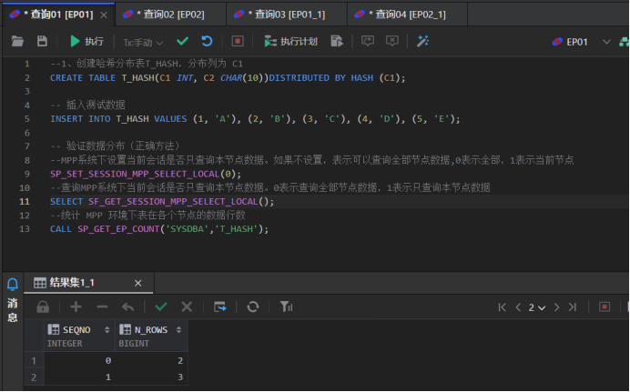Delete a row with the minus icon
Screen dimensions: 630x392
(x=102, y=307)
